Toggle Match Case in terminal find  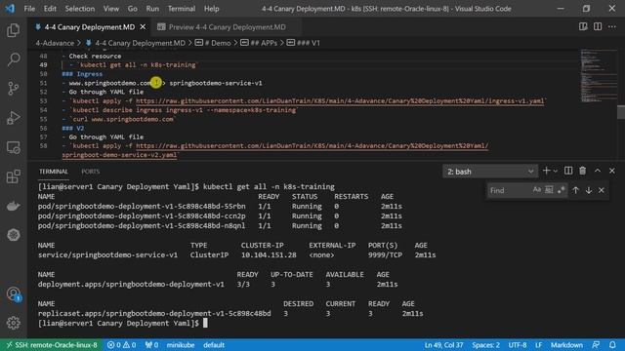click(537, 190)
